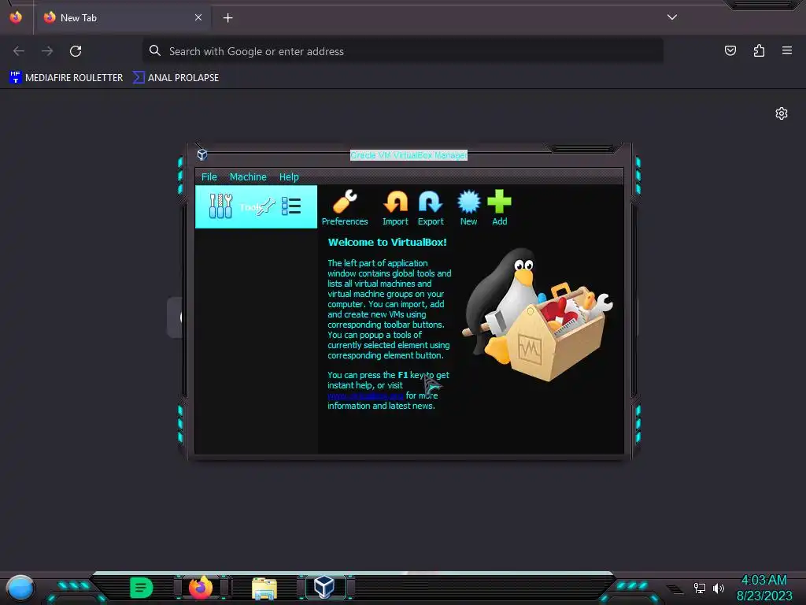Open the Tools list menu icon
Screen dimensions: 806x605
coord(291,206)
